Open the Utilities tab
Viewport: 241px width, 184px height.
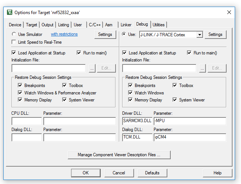click(x=158, y=25)
